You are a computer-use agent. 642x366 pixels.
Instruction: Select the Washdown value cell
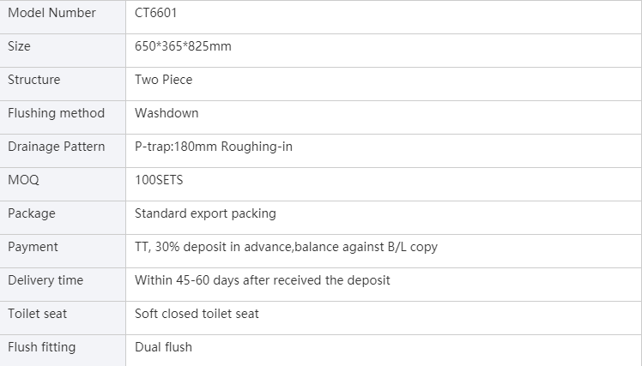pos(384,117)
